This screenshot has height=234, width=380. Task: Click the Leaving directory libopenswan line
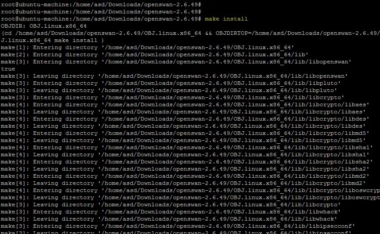pyautogui.click(x=174, y=76)
